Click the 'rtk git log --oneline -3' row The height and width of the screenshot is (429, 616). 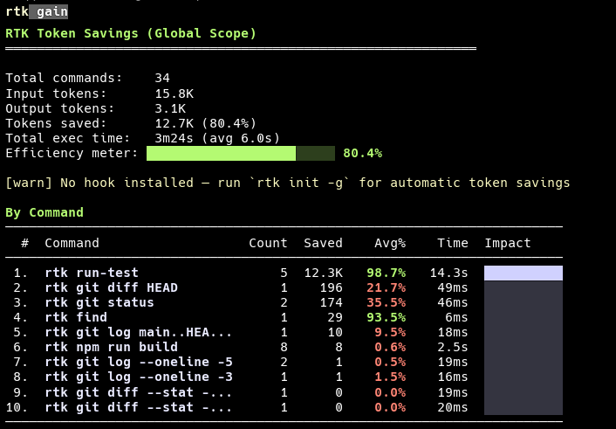(284, 377)
